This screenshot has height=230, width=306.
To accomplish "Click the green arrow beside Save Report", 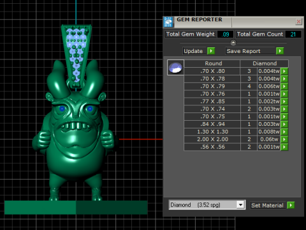I will 280,51.
